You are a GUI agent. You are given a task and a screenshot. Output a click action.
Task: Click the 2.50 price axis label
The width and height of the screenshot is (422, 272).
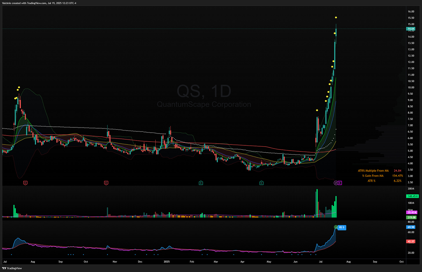click(x=410, y=182)
